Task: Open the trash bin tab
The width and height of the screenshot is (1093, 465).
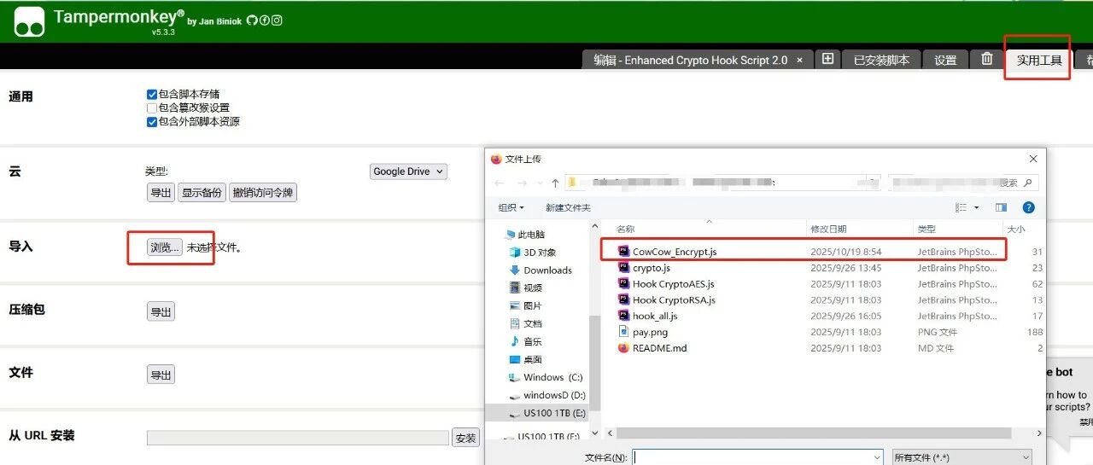Action: (x=986, y=59)
